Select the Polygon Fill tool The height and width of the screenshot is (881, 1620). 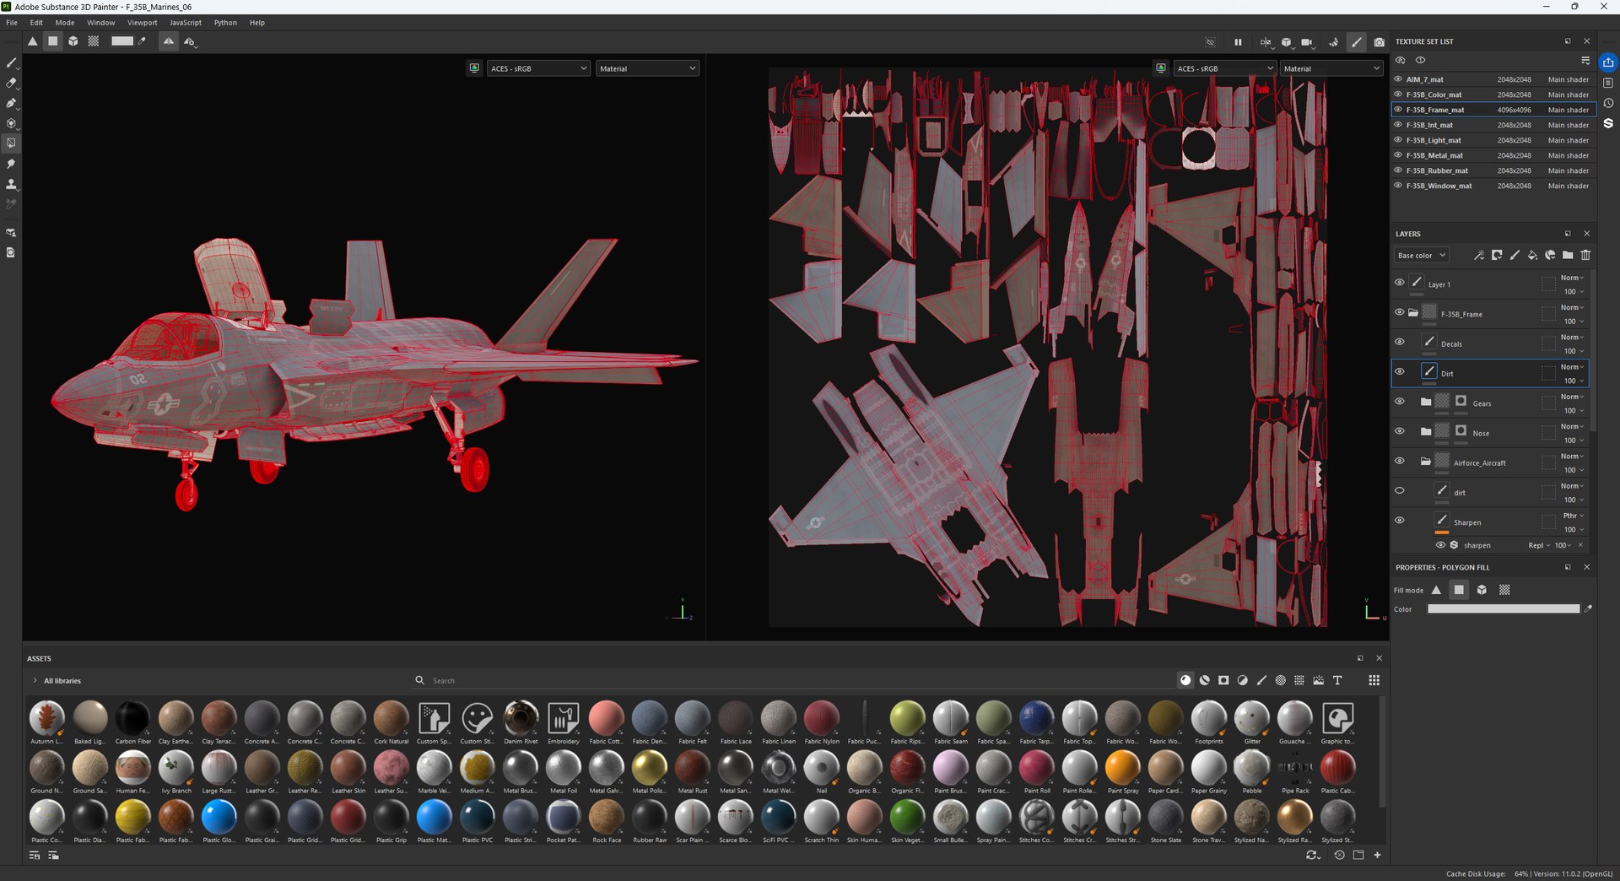pyautogui.click(x=11, y=143)
